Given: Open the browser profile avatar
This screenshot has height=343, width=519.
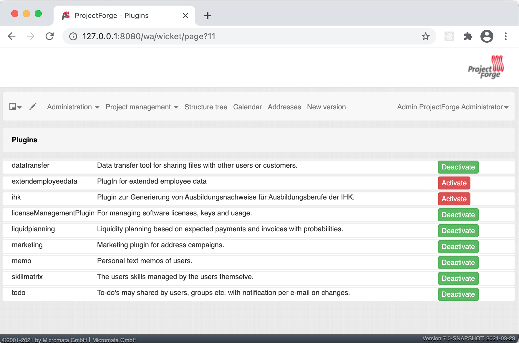Looking at the screenshot, I should click(487, 36).
